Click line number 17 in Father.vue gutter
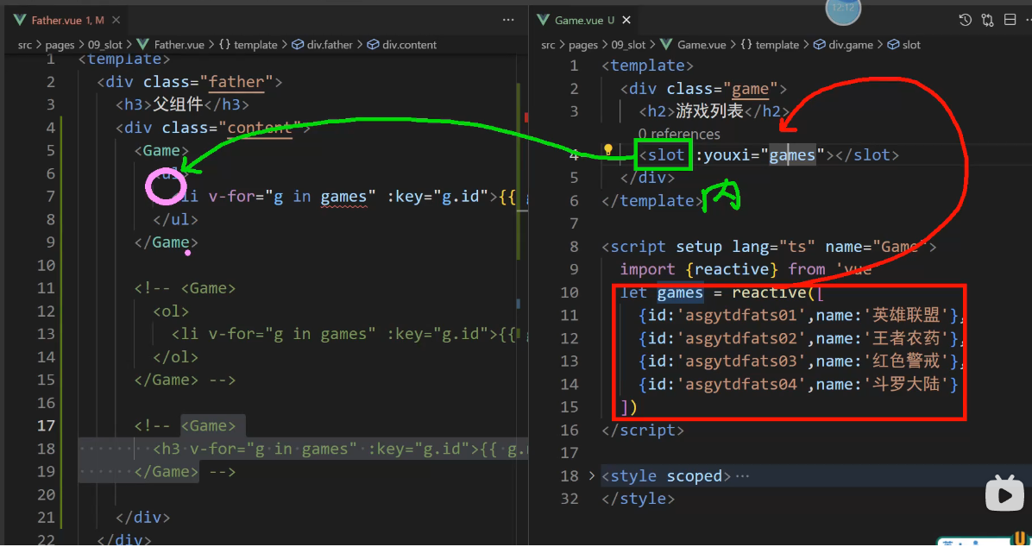The width and height of the screenshot is (1032, 547). 46,425
